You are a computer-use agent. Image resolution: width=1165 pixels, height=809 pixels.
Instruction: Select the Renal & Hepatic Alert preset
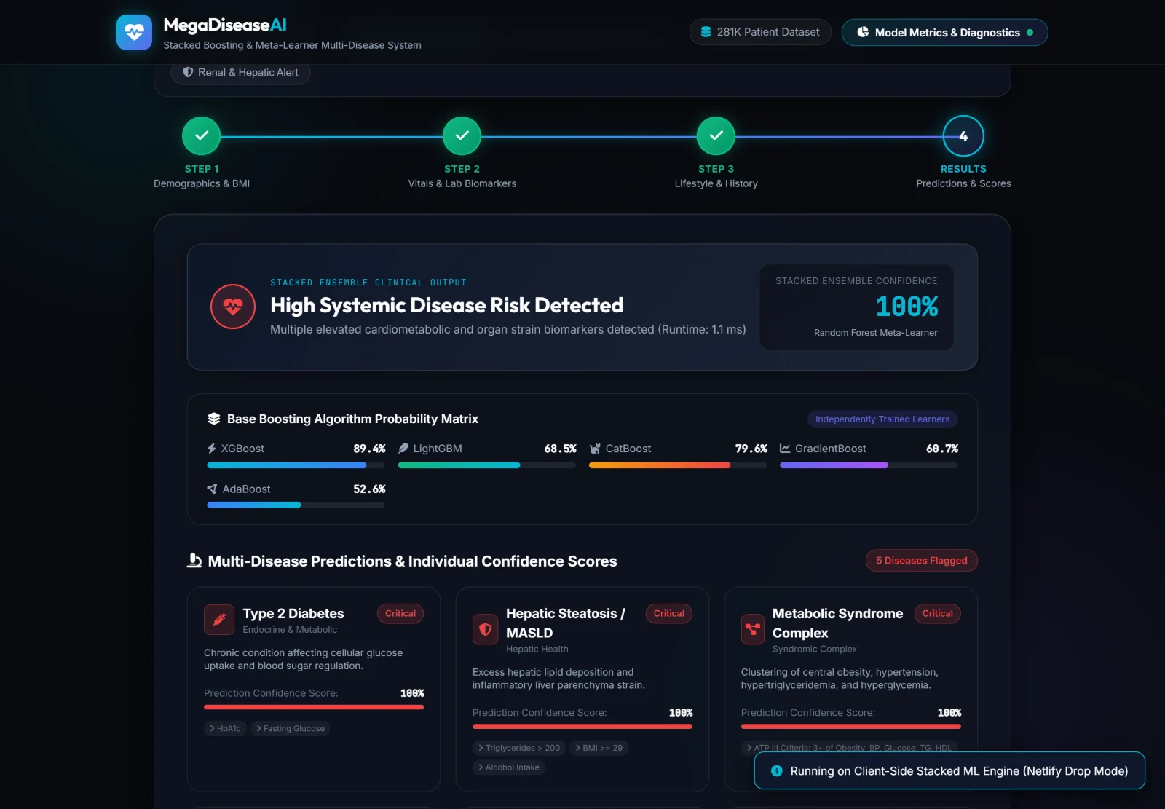[x=241, y=73]
